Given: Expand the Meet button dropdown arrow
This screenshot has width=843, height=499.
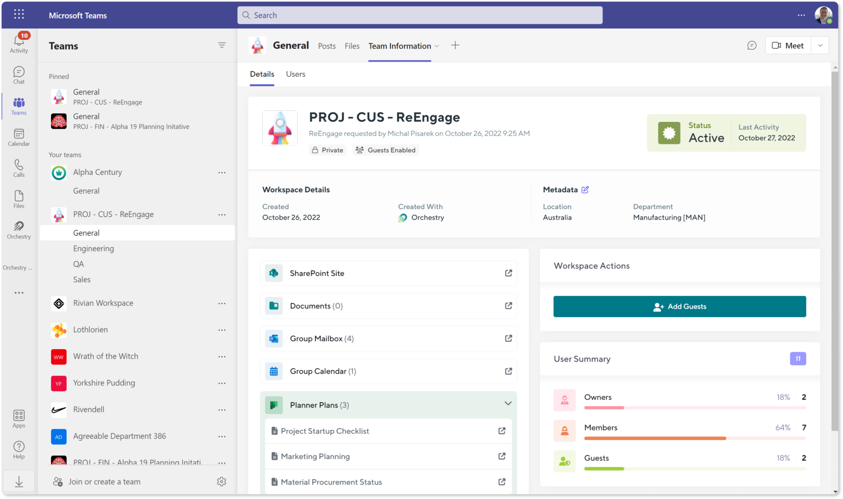Looking at the screenshot, I should tap(820, 45).
